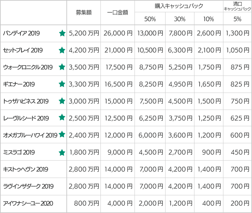Select the horse name パンデイア 2019

(21, 33)
